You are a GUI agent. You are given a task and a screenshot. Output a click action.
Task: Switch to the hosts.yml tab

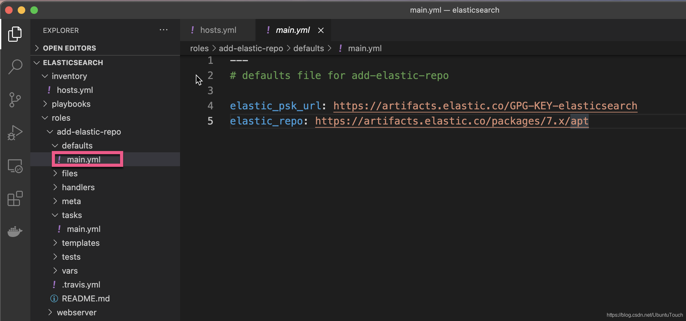[218, 30]
